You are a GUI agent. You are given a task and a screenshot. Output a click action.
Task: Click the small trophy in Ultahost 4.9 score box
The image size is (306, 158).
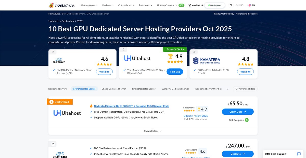pos(199,109)
